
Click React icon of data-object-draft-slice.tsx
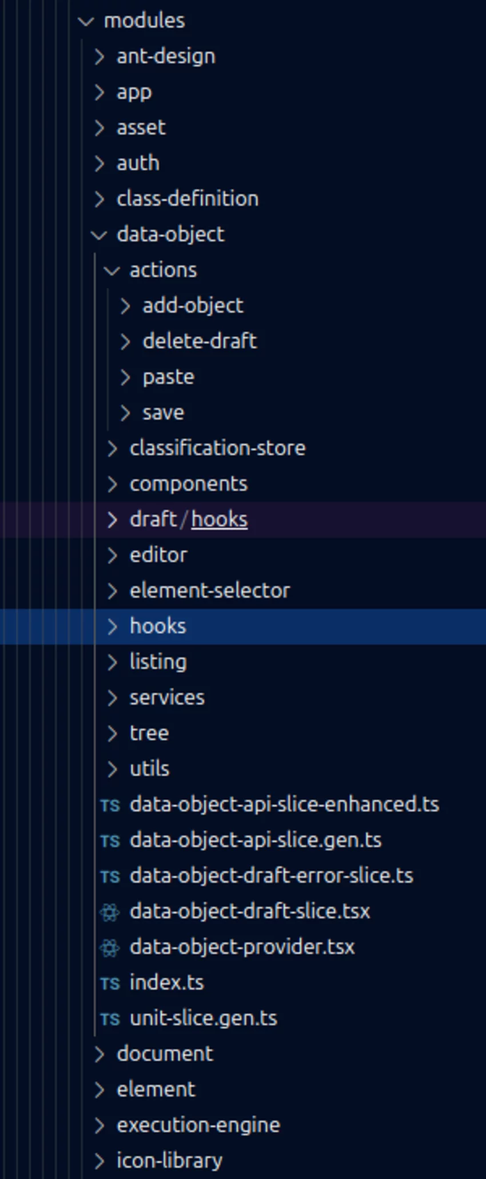[x=110, y=912]
